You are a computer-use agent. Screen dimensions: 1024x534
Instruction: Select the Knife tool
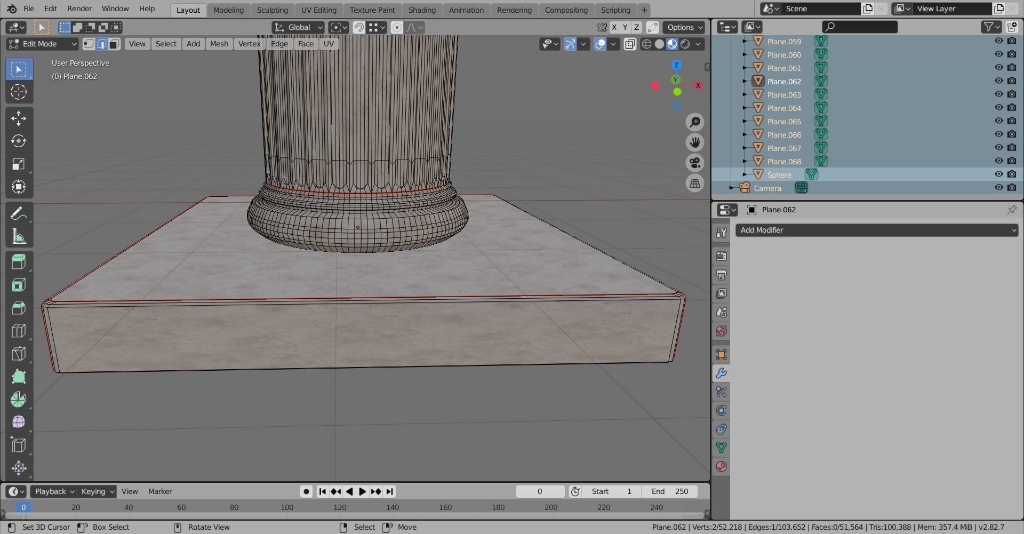pyautogui.click(x=19, y=354)
